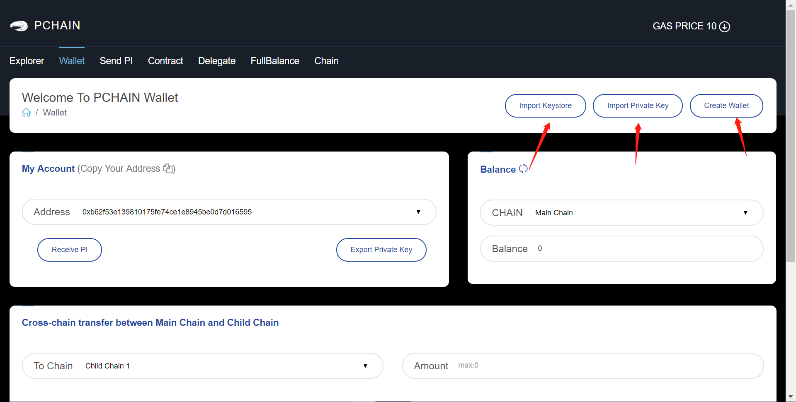Open the Explorer tab
This screenshot has height=402, width=796.
click(x=27, y=61)
